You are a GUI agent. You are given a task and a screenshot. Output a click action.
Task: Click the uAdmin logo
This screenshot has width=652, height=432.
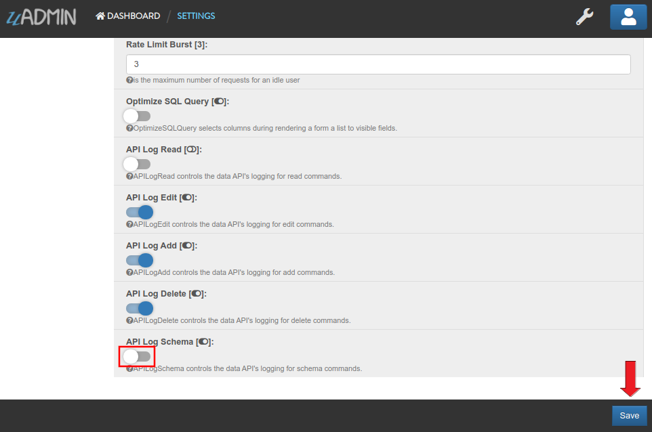41,17
